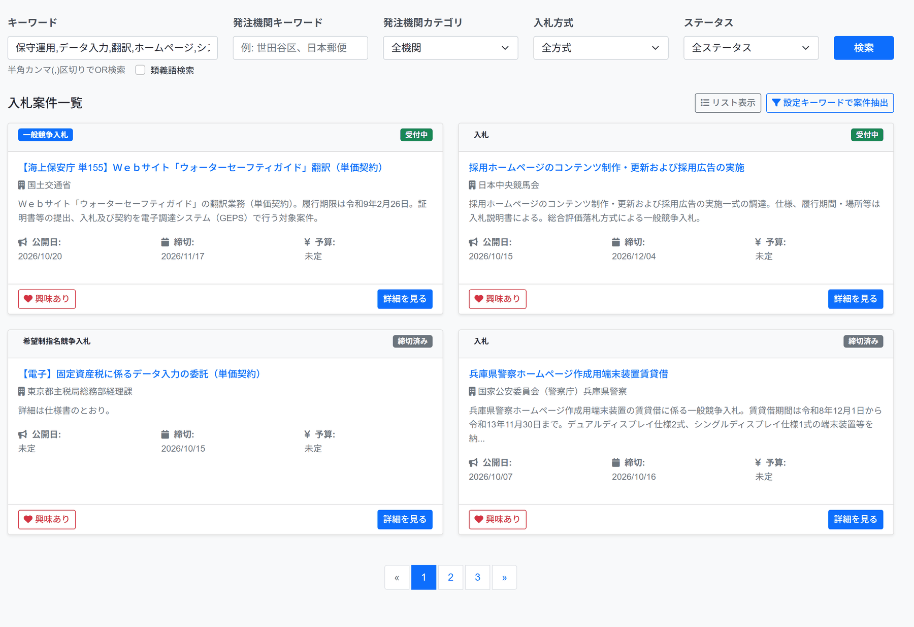Click 受付中 badge on 海上保安庁 card
Screen dimensions: 914x627
point(416,135)
